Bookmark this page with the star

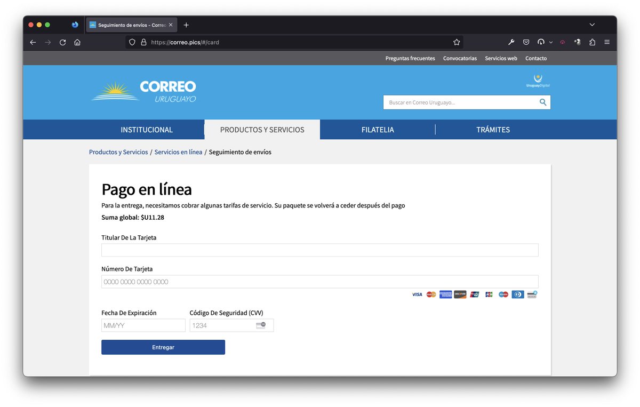[x=457, y=42]
